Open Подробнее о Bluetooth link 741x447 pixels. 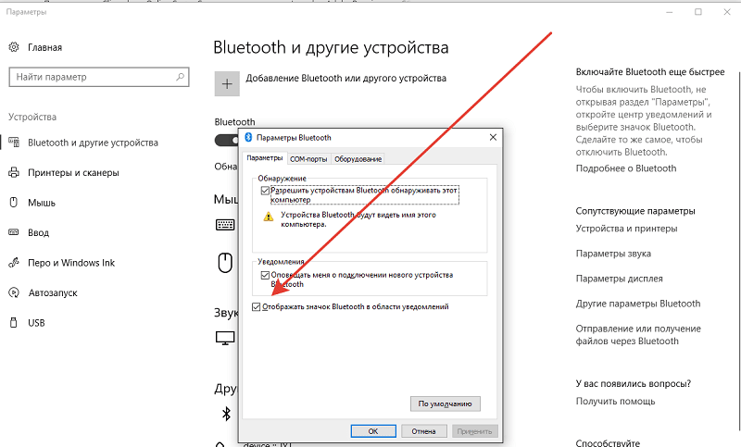pos(626,168)
